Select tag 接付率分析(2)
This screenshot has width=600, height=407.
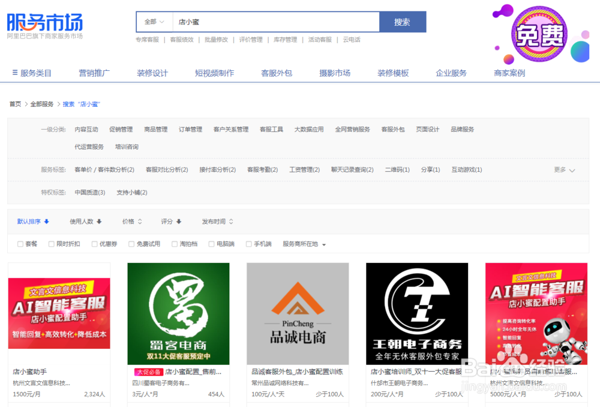tap(217, 170)
